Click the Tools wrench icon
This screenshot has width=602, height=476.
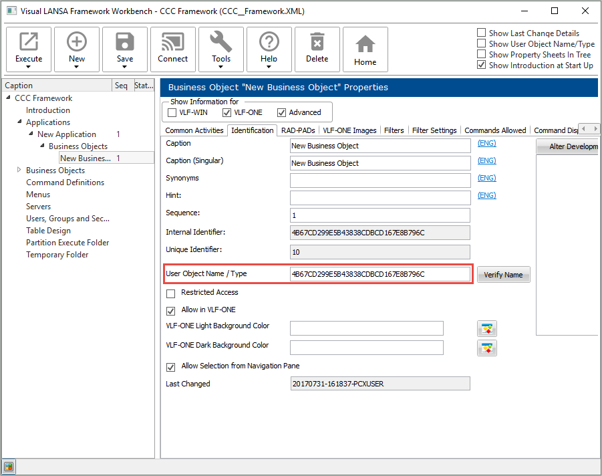point(221,43)
